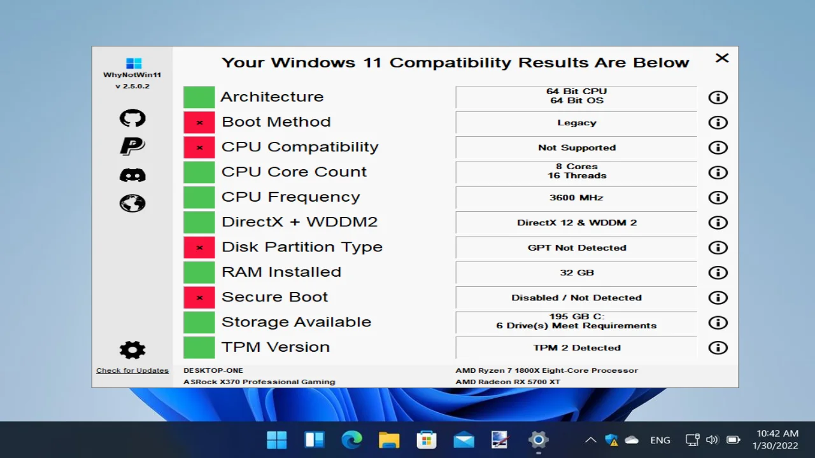815x458 pixels.
Task: Show info for Storage Available row
Action: (718, 323)
